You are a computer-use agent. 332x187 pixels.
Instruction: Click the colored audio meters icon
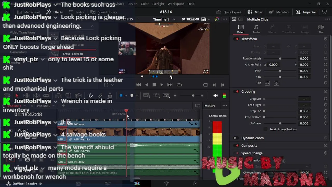click(x=224, y=96)
